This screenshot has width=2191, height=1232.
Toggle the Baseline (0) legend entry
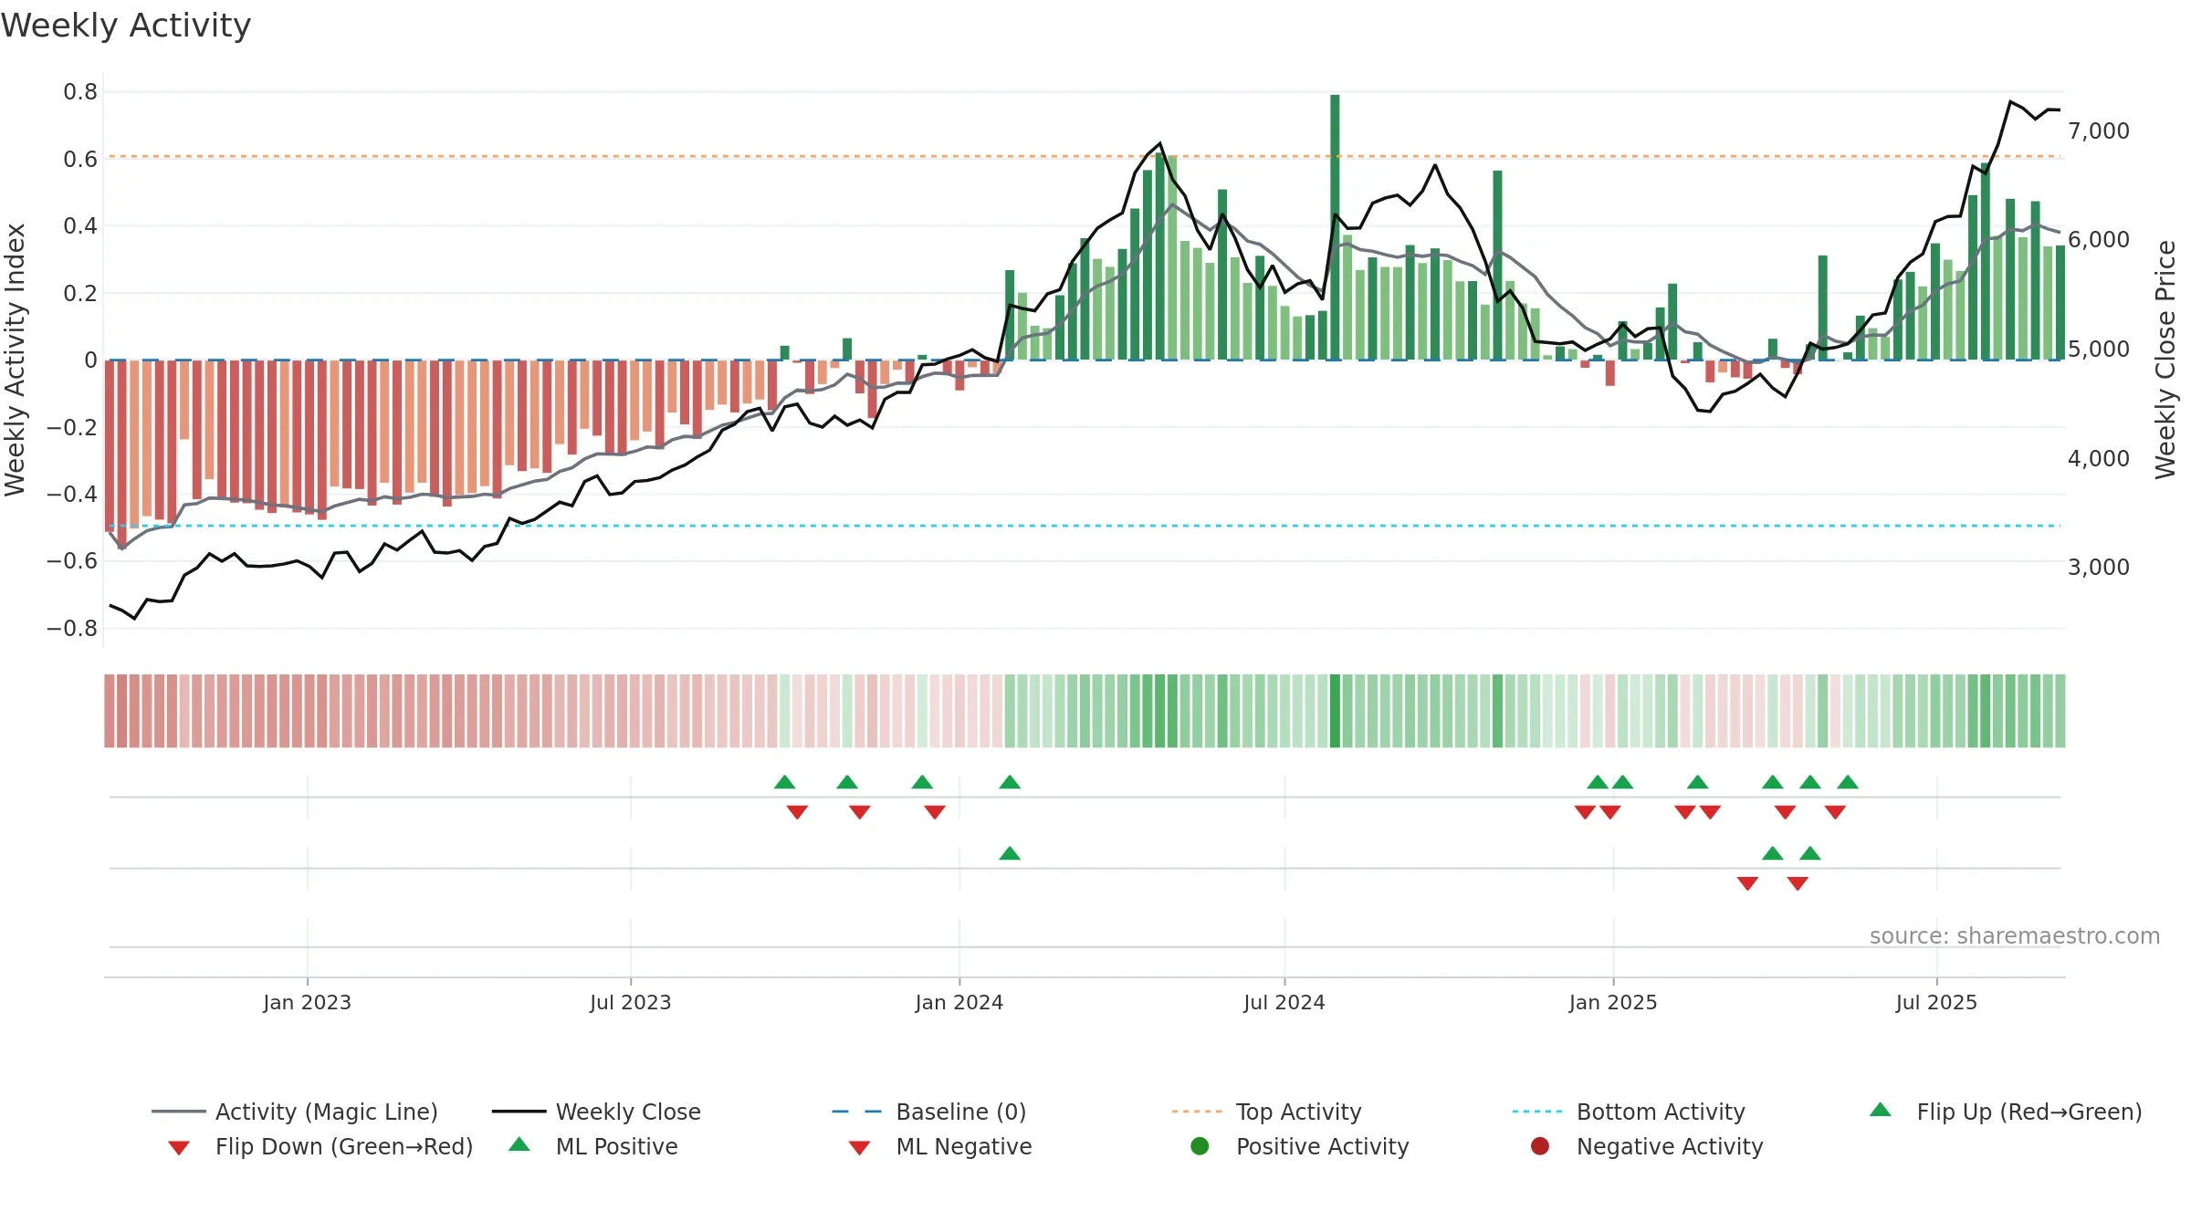coord(929,1112)
